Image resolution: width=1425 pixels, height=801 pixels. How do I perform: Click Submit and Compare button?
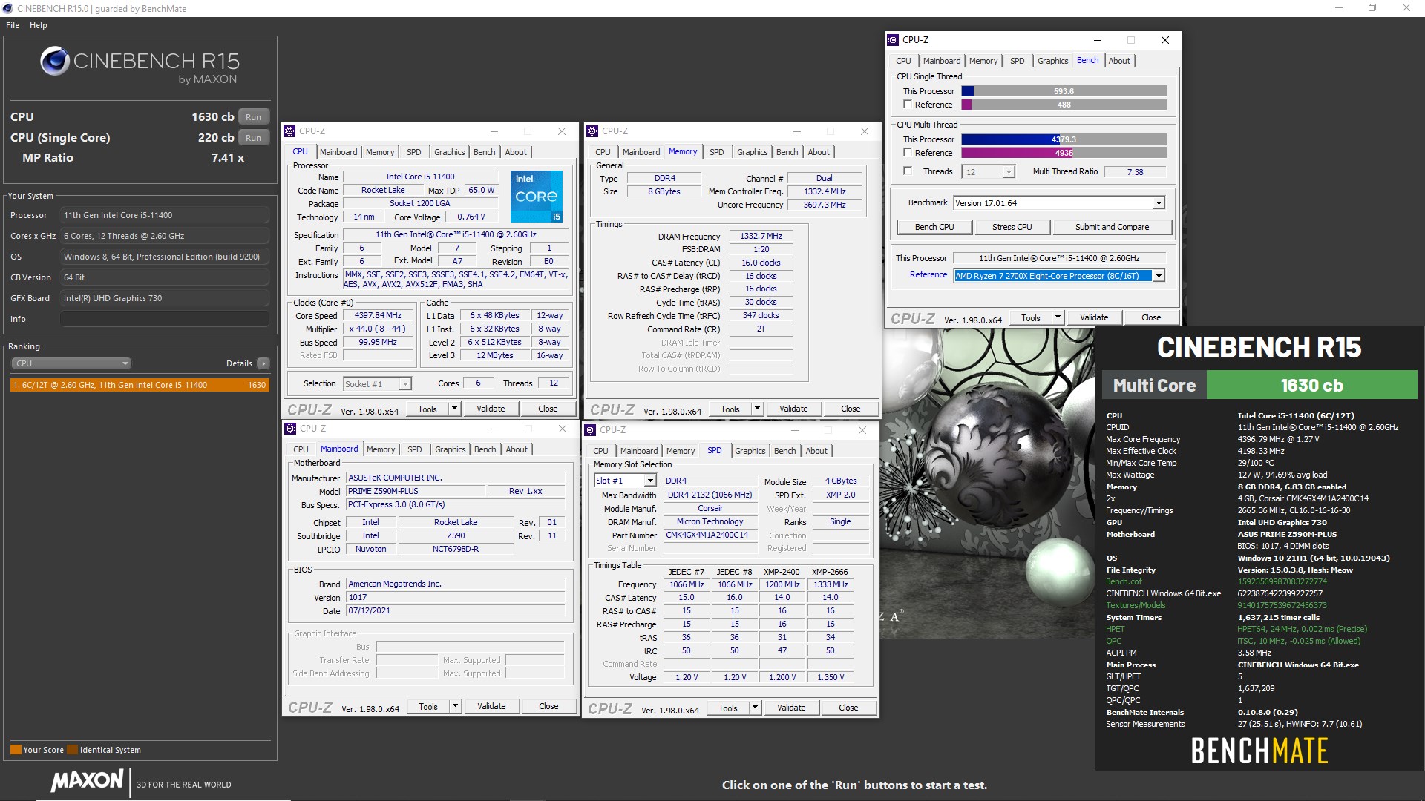[1112, 227]
